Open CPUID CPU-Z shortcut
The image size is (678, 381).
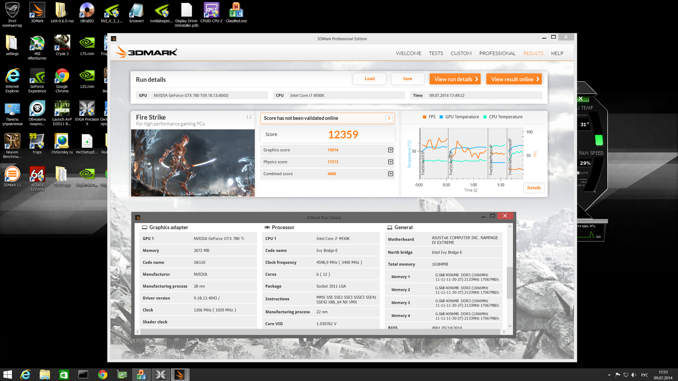211,13
